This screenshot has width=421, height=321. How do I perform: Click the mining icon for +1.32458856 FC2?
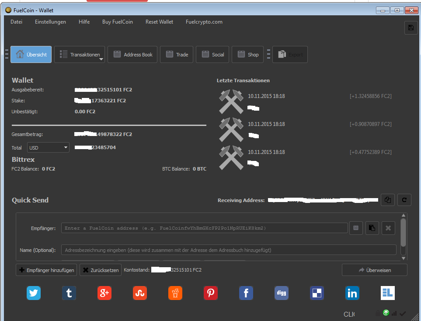(x=231, y=102)
